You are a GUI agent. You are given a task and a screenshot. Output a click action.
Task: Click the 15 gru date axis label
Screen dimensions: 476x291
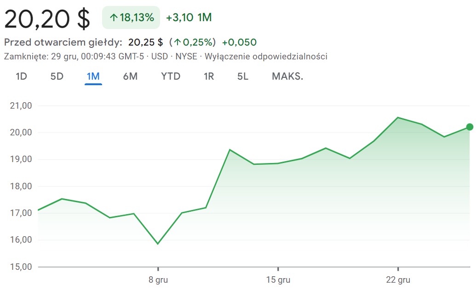pos(278,280)
